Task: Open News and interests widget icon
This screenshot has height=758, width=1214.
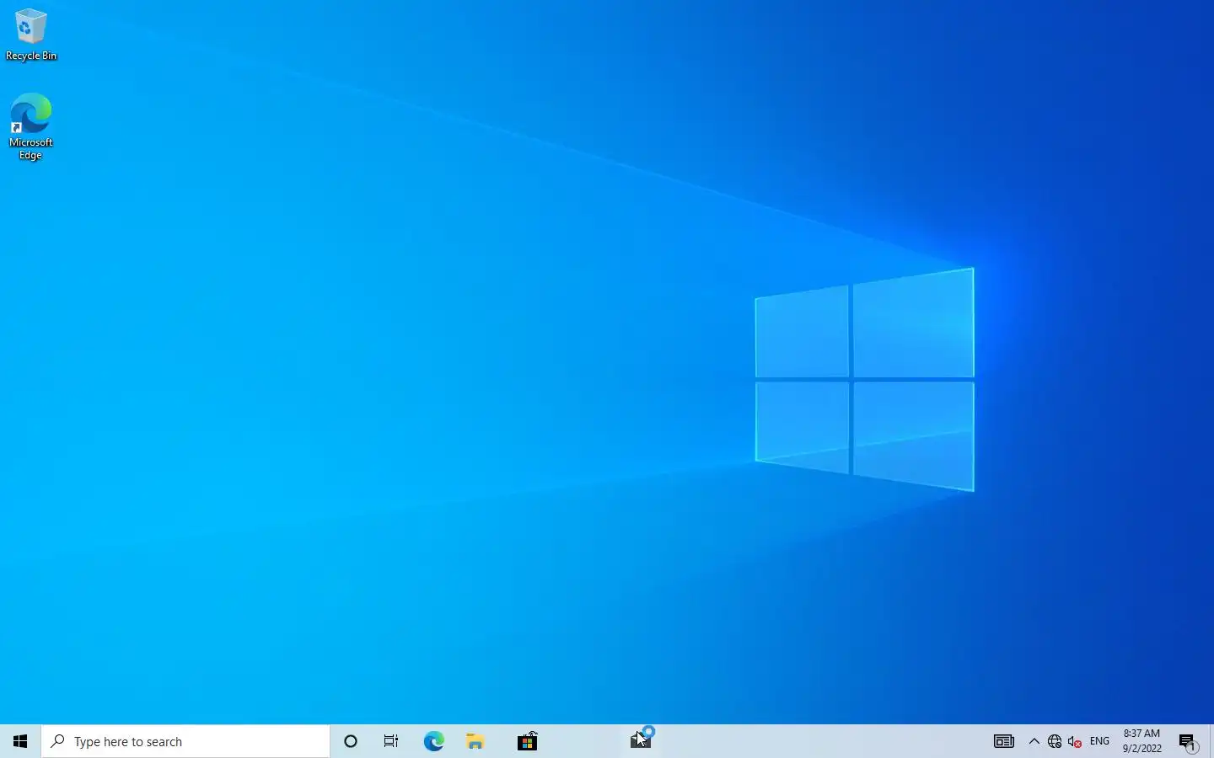Action: pos(1003,741)
